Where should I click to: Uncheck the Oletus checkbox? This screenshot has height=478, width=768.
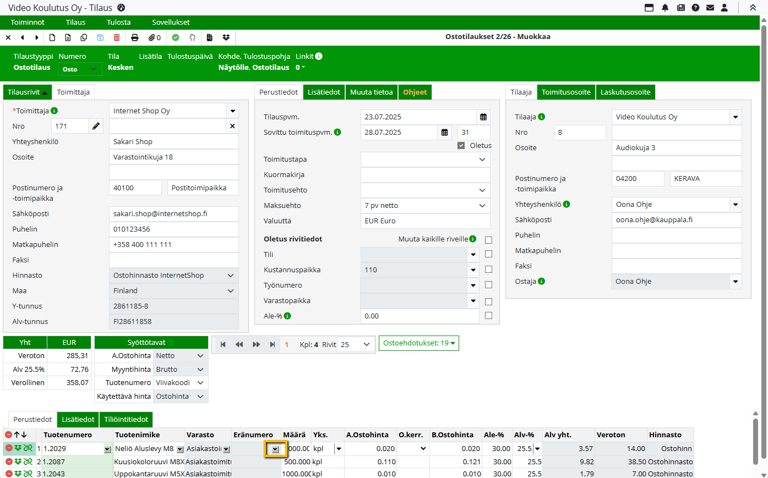tap(461, 146)
